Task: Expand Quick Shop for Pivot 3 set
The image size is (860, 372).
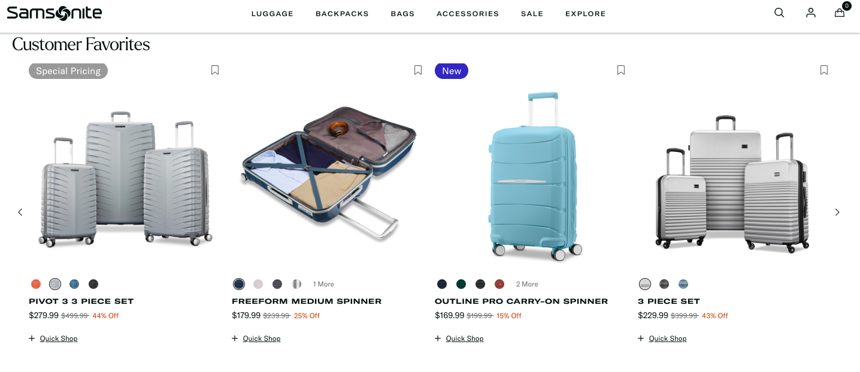Action: tap(53, 339)
